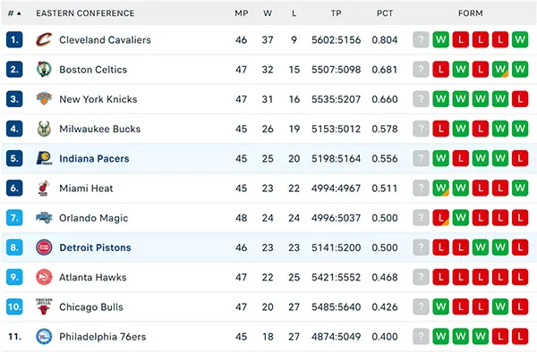This screenshot has width=537, height=352.
Task: Click the Cleveland Cavaliers team logo
Action: pos(44,39)
